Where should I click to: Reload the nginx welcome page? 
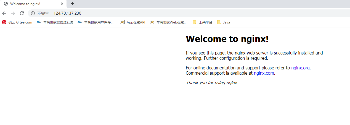tap(22, 13)
